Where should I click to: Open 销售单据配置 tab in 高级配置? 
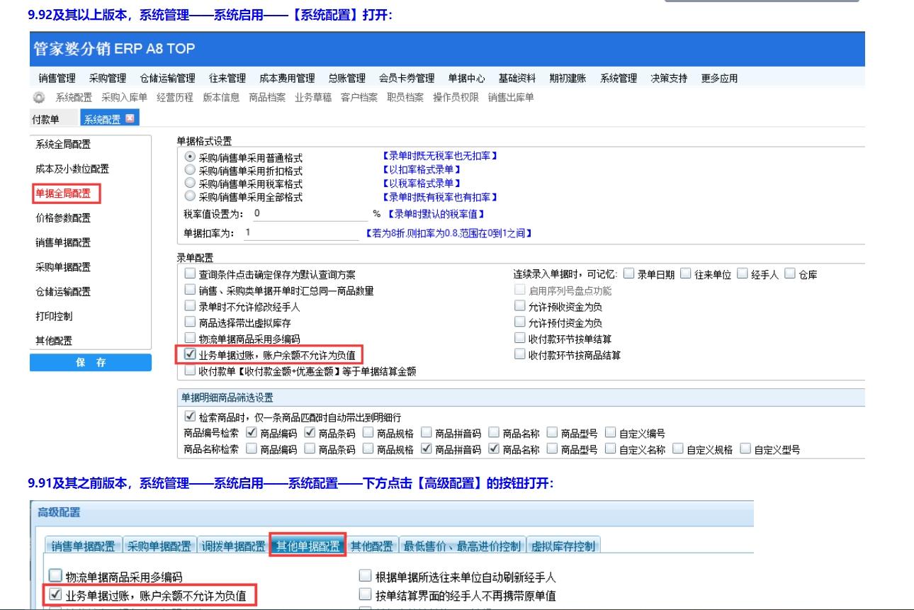click(x=84, y=546)
